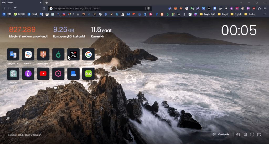This screenshot has height=144, width=269.
Task: Open the Google Translate shortcut tile
Action: (x=13, y=54)
